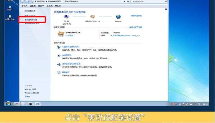
Task: Click the @PHICOMM_10 bench icon in network map
Action: (93, 17)
